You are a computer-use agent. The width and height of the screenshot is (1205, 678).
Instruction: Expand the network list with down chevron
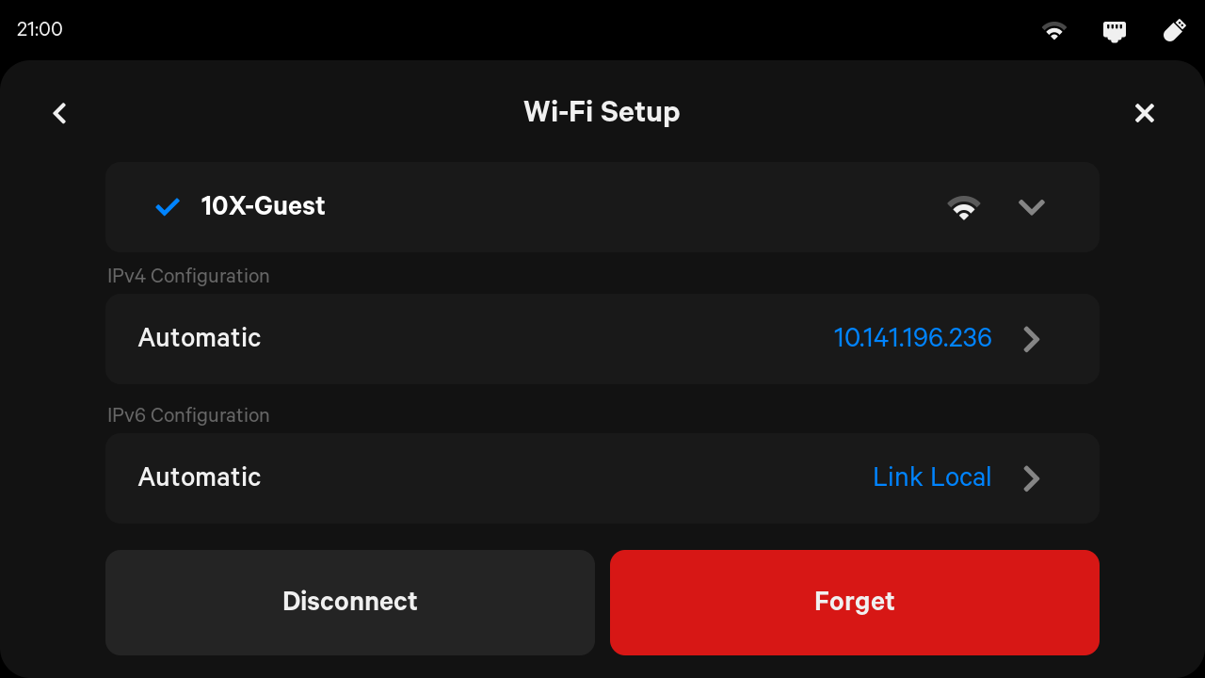1032,207
